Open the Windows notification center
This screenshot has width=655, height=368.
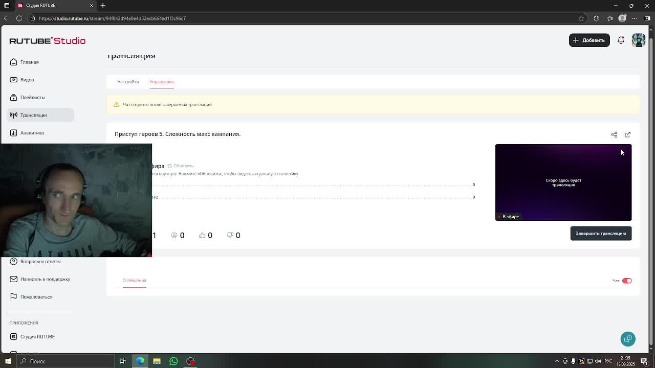pos(644,361)
